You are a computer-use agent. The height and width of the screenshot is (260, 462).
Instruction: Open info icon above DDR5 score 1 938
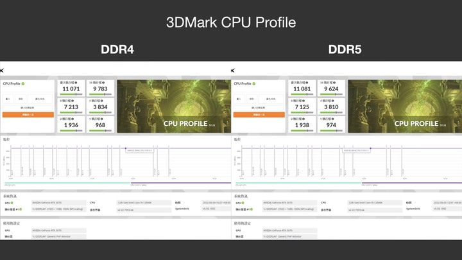[304, 119]
